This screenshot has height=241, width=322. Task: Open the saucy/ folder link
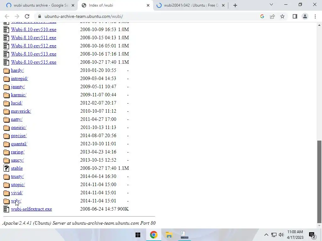[18, 160]
